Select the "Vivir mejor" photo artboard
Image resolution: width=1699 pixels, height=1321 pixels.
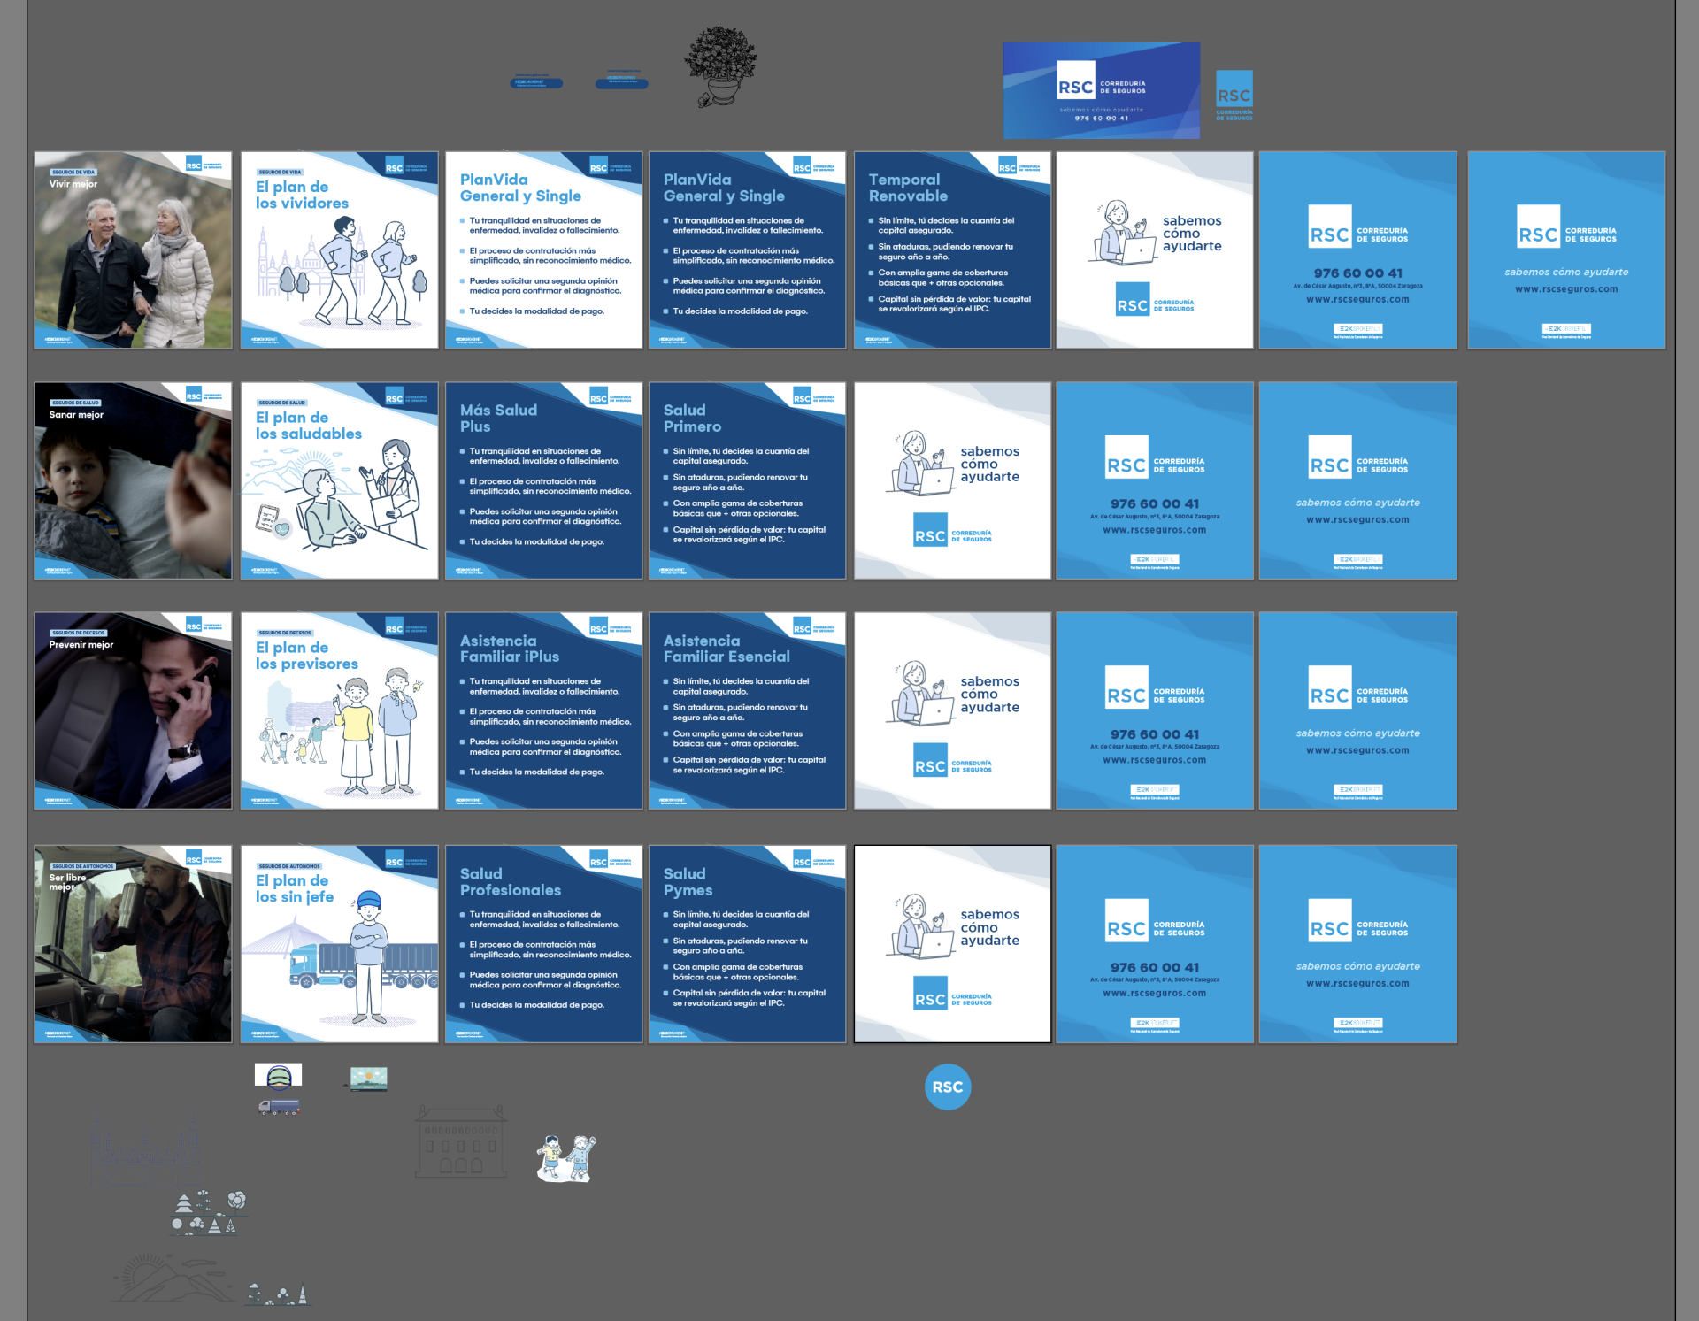pos(133,250)
